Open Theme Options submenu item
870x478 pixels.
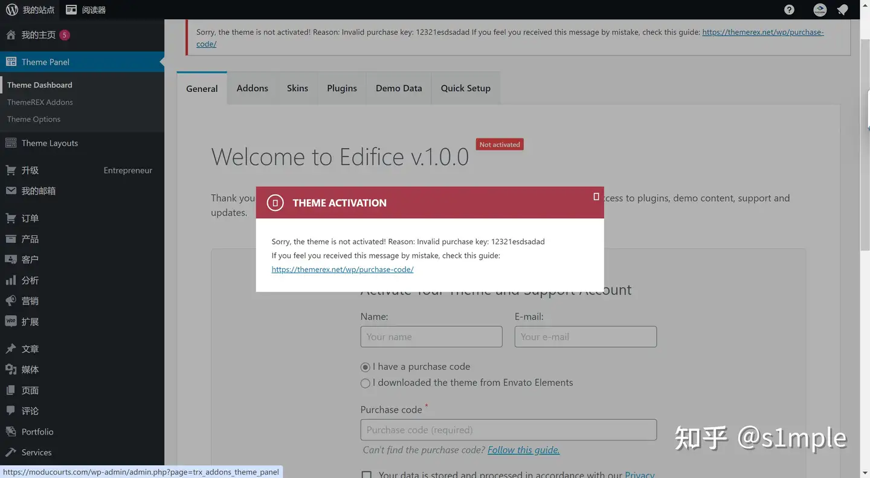[x=34, y=119]
